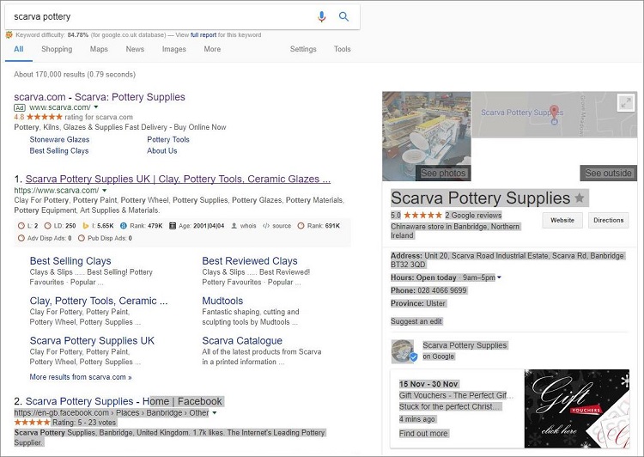Open the Mudtools sitelink
Screen dimensions: 644x457
(222, 301)
